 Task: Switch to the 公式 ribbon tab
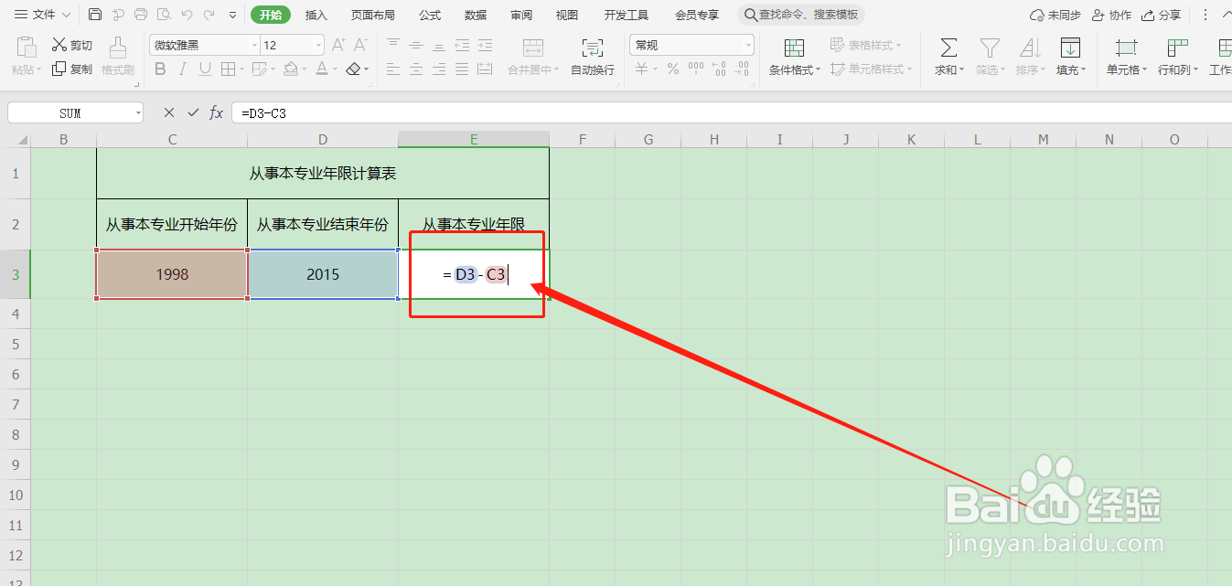(x=428, y=14)
